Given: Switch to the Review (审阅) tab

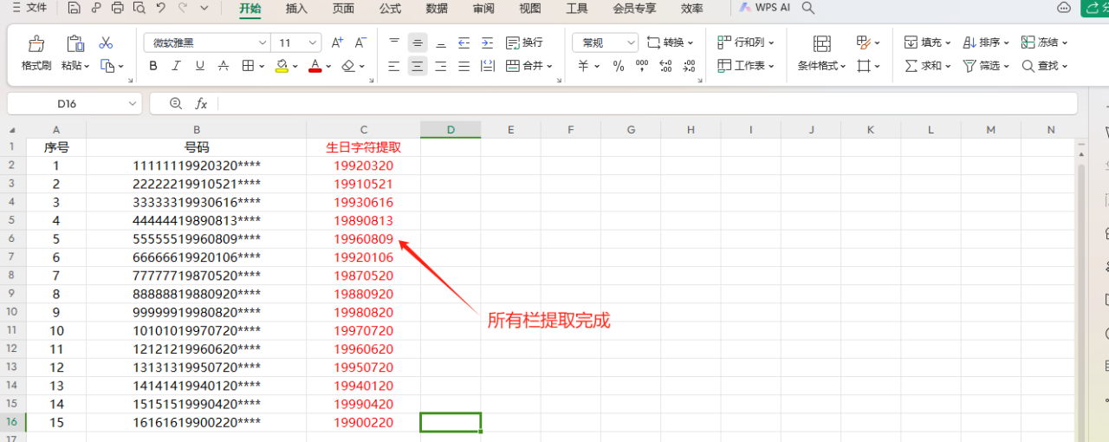Looking at the screenshot, I should click(483, 9).
